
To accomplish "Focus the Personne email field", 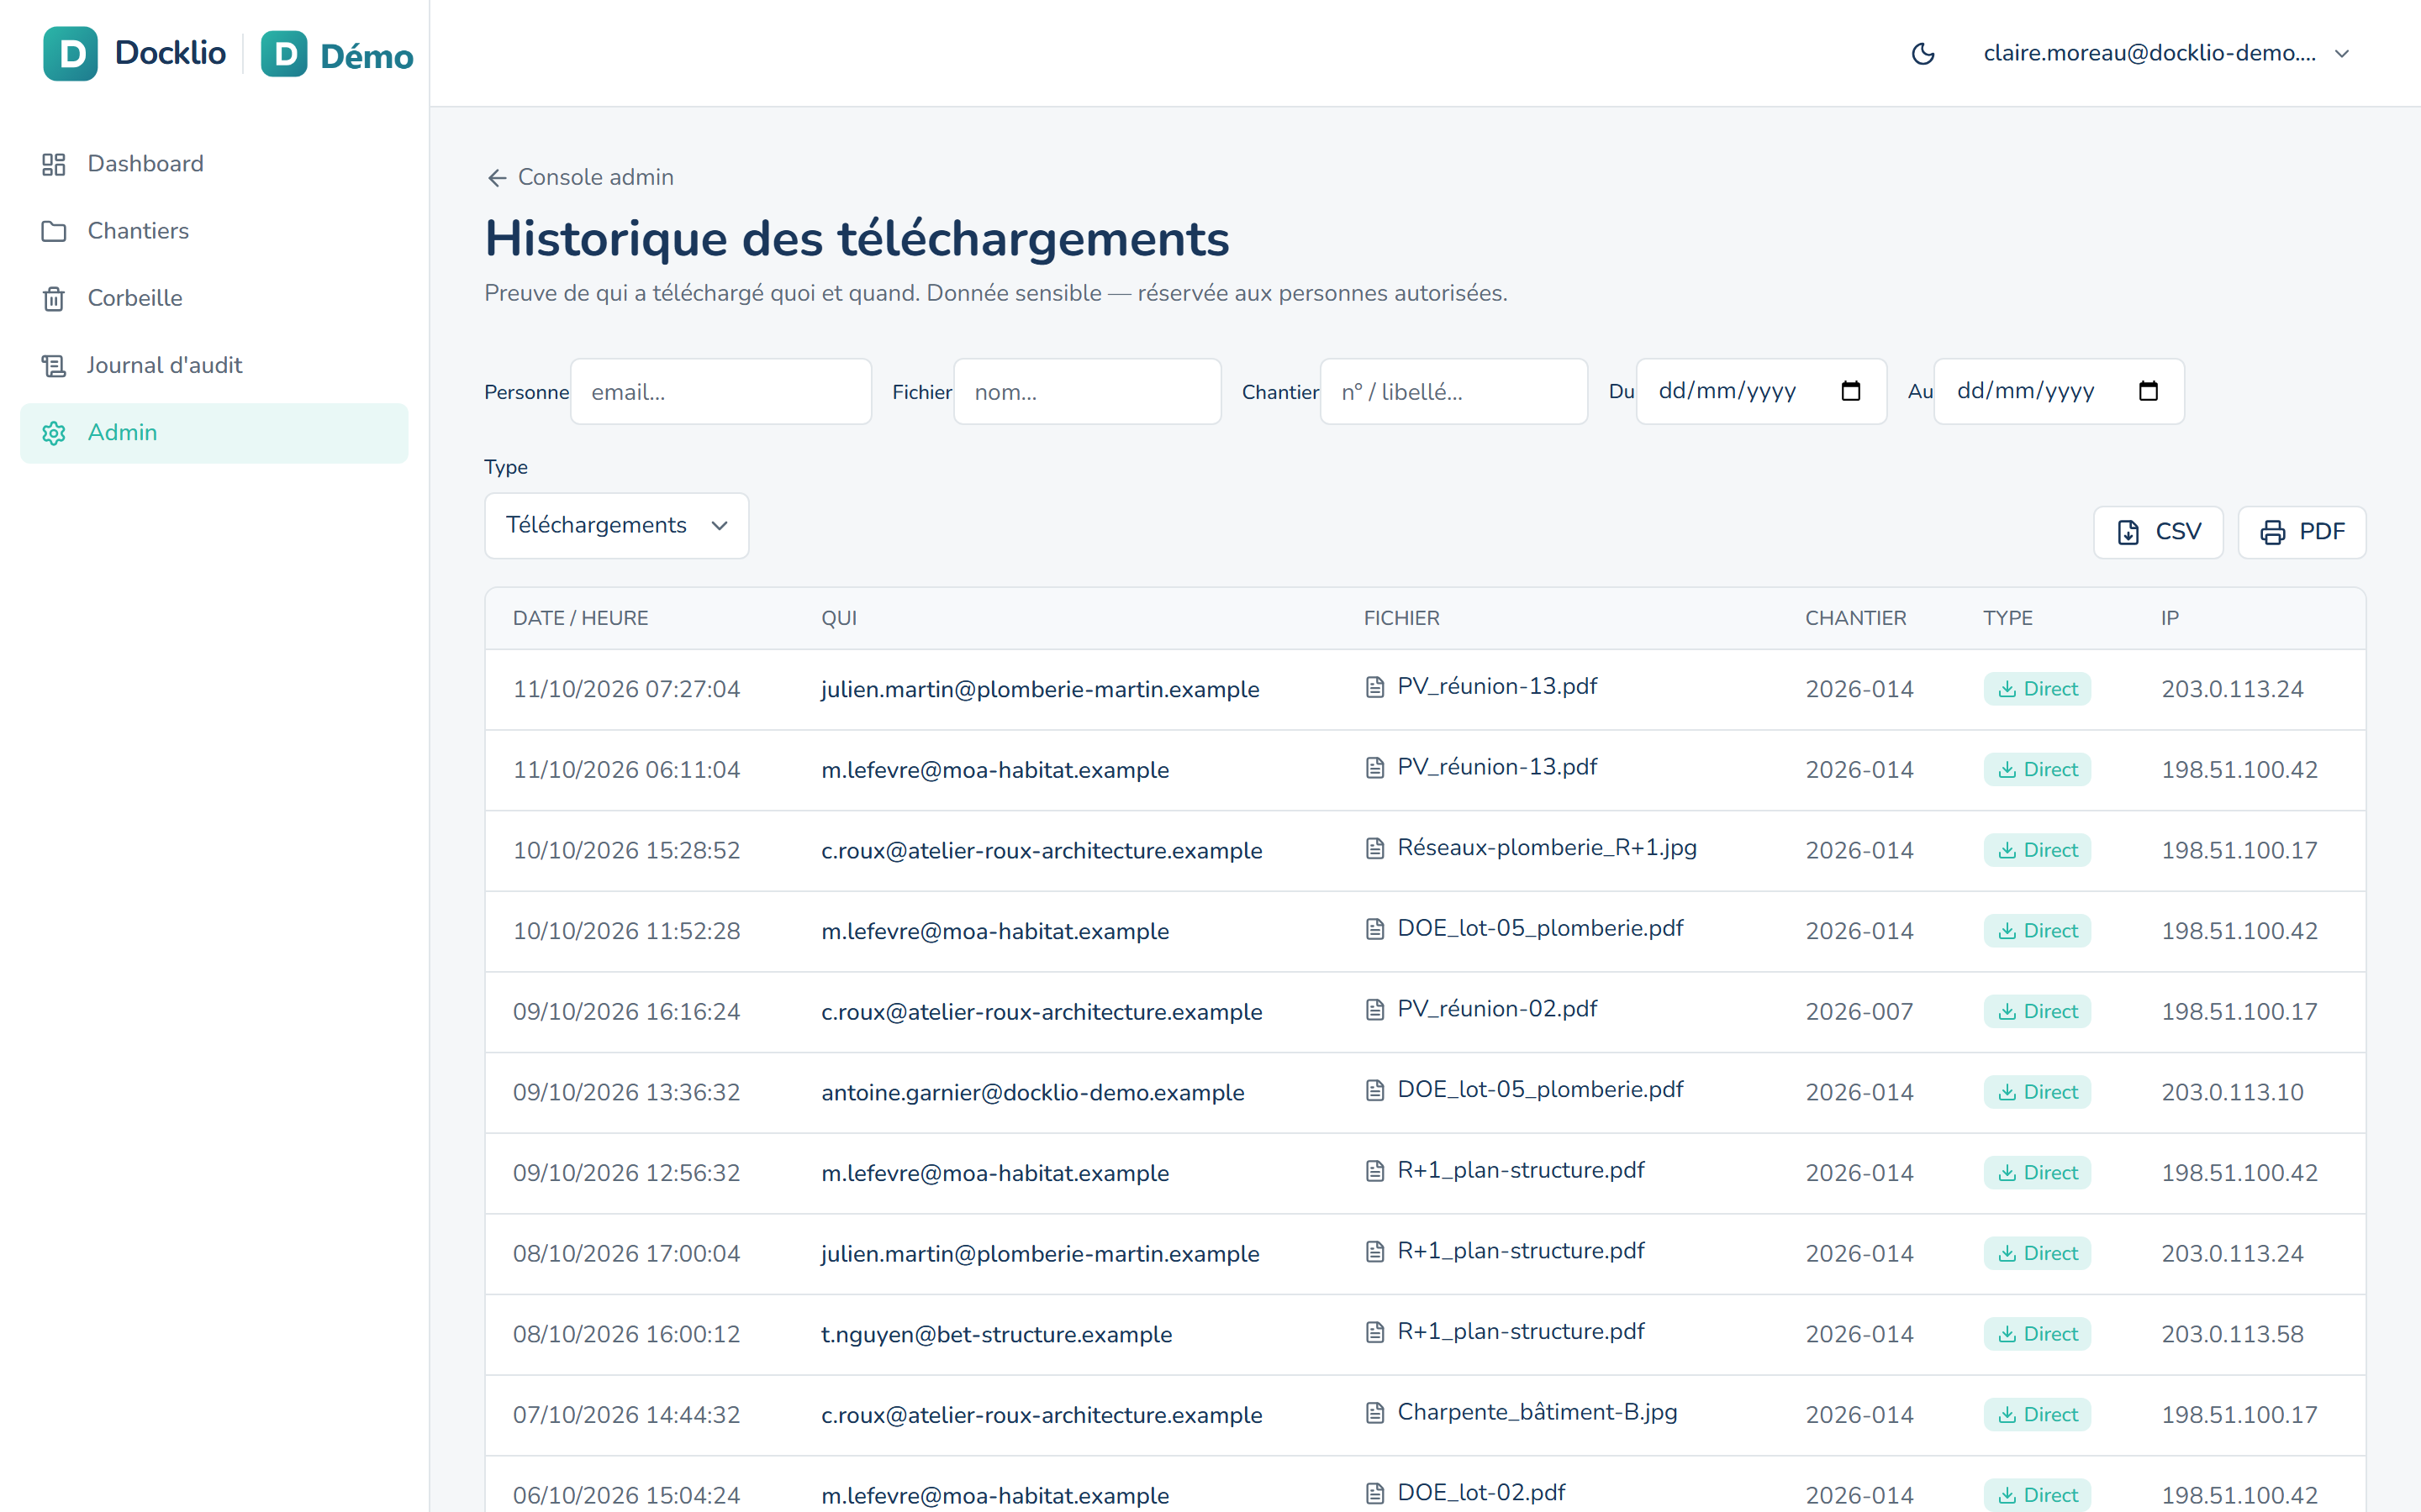I will coord(720,391).
